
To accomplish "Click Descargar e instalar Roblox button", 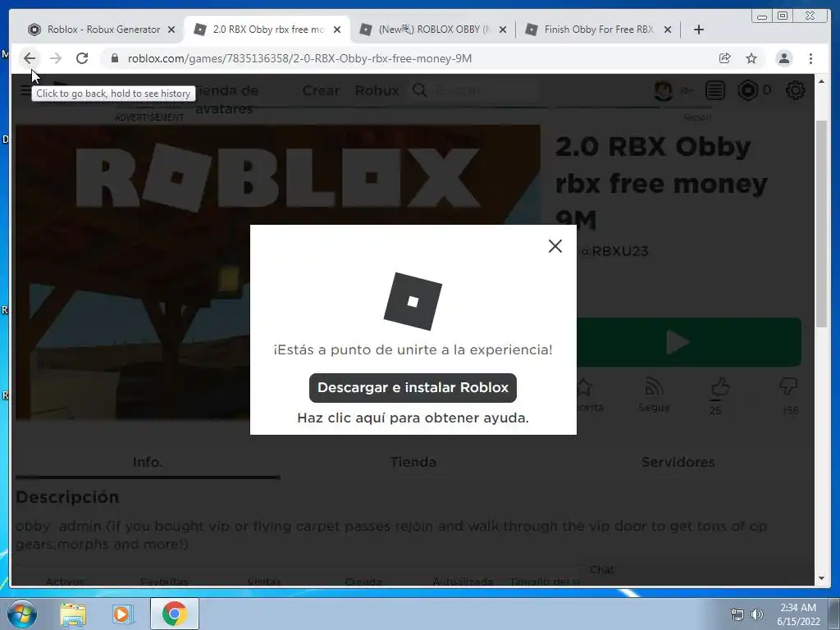I will tap(413, 387).
